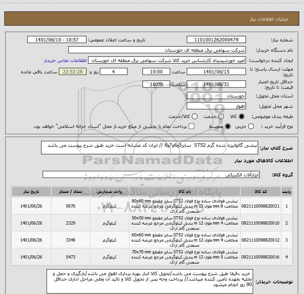The height and width of the screenshot is (294, 304).
Task: Click the نام کالا column header
Action: [x=185, y=192]
